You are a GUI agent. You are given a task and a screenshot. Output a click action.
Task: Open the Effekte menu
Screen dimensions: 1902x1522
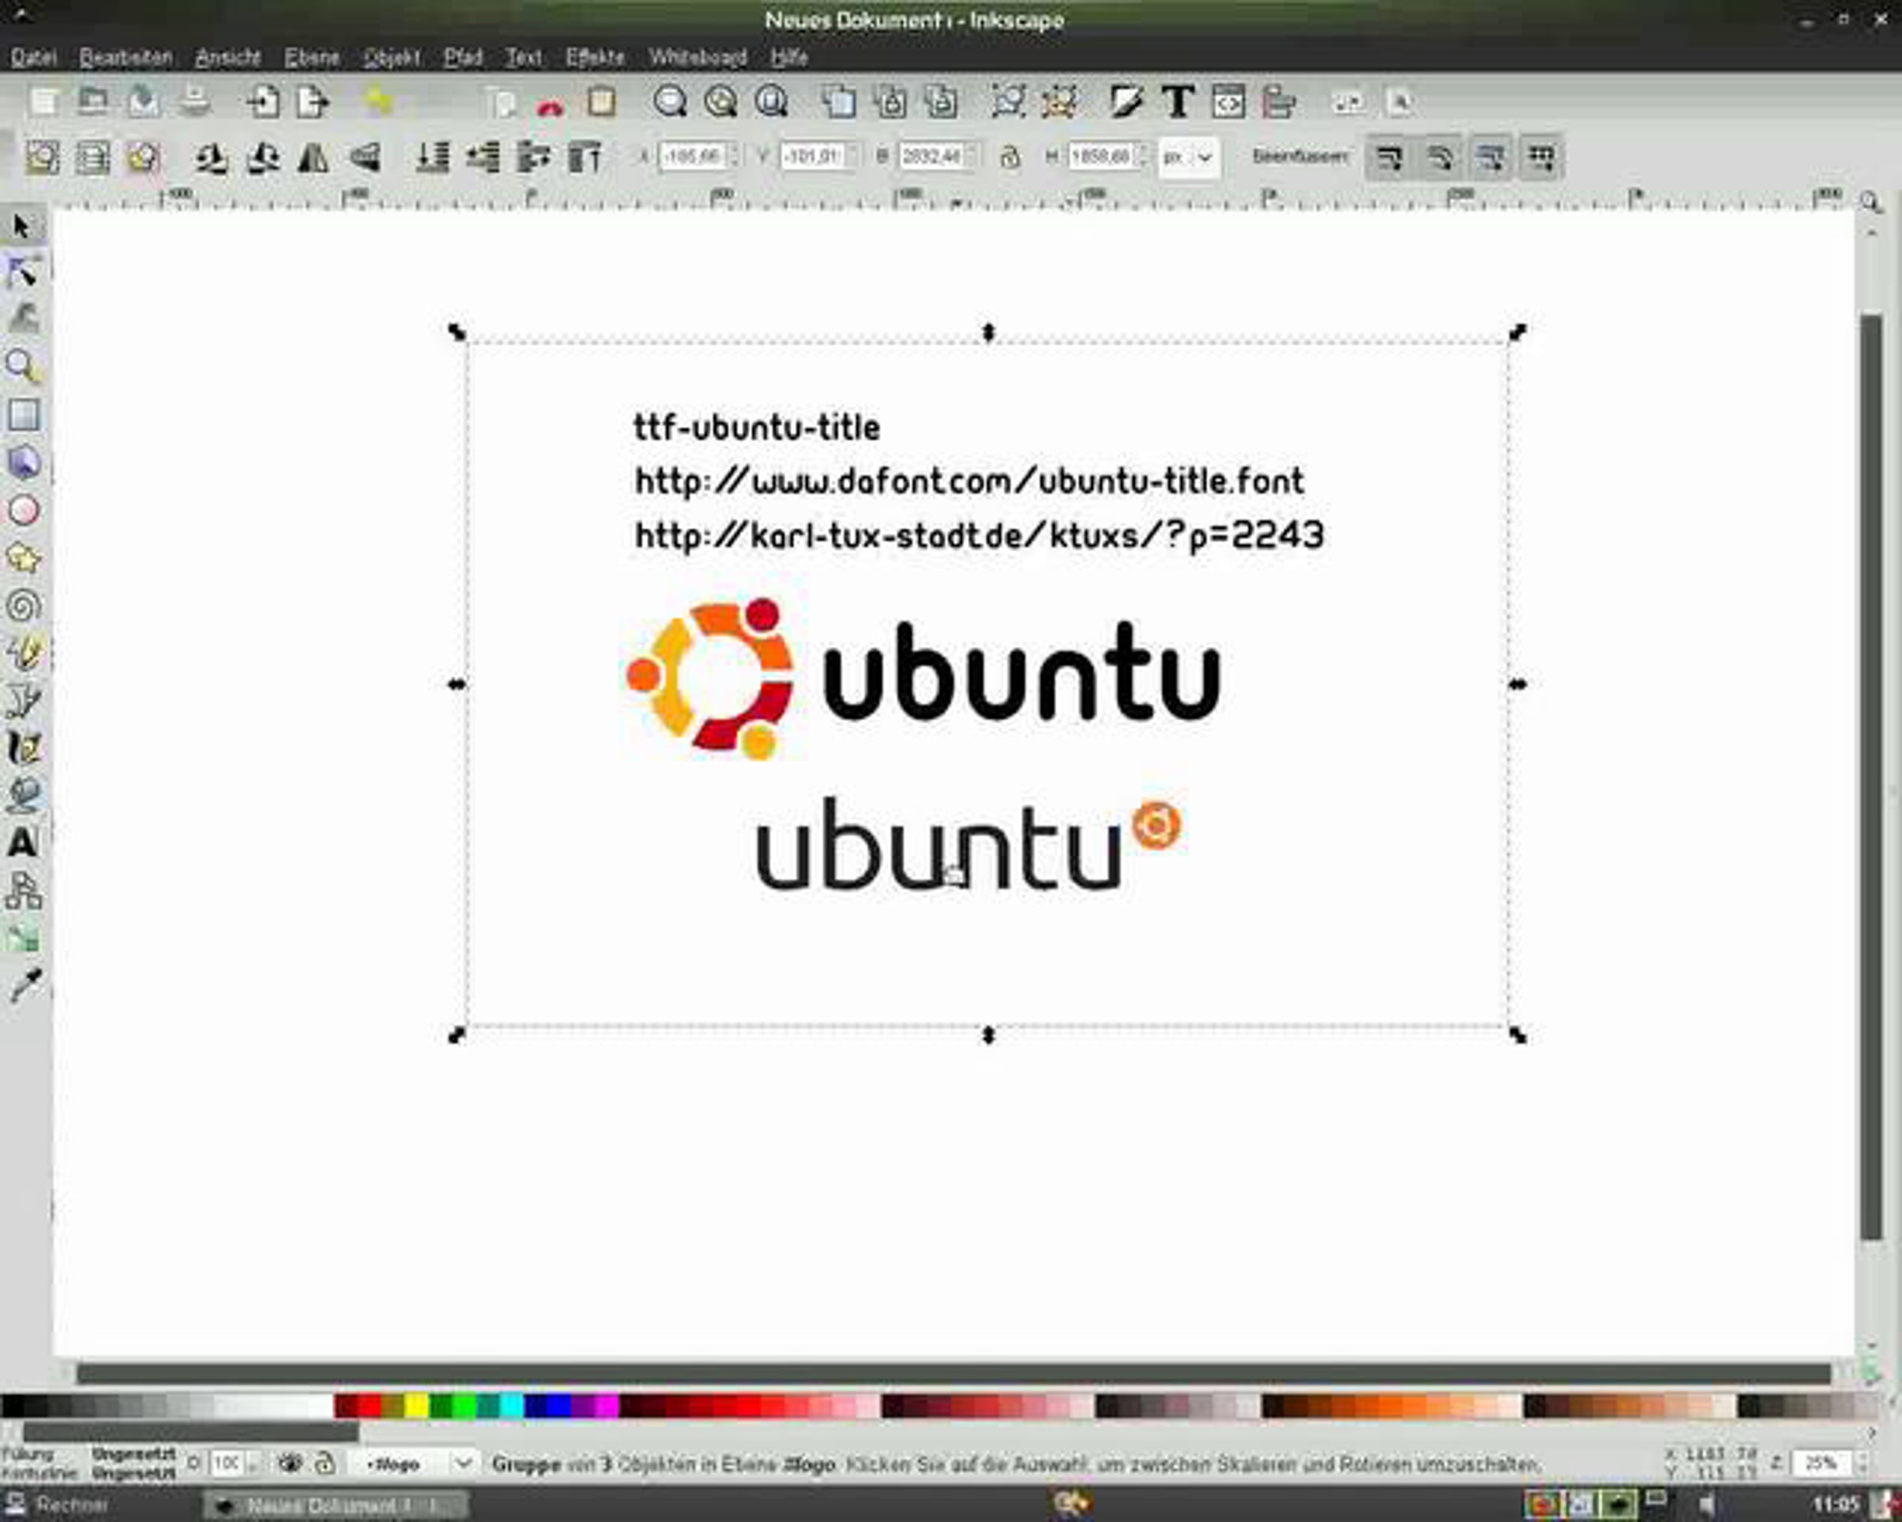[594, 57]
